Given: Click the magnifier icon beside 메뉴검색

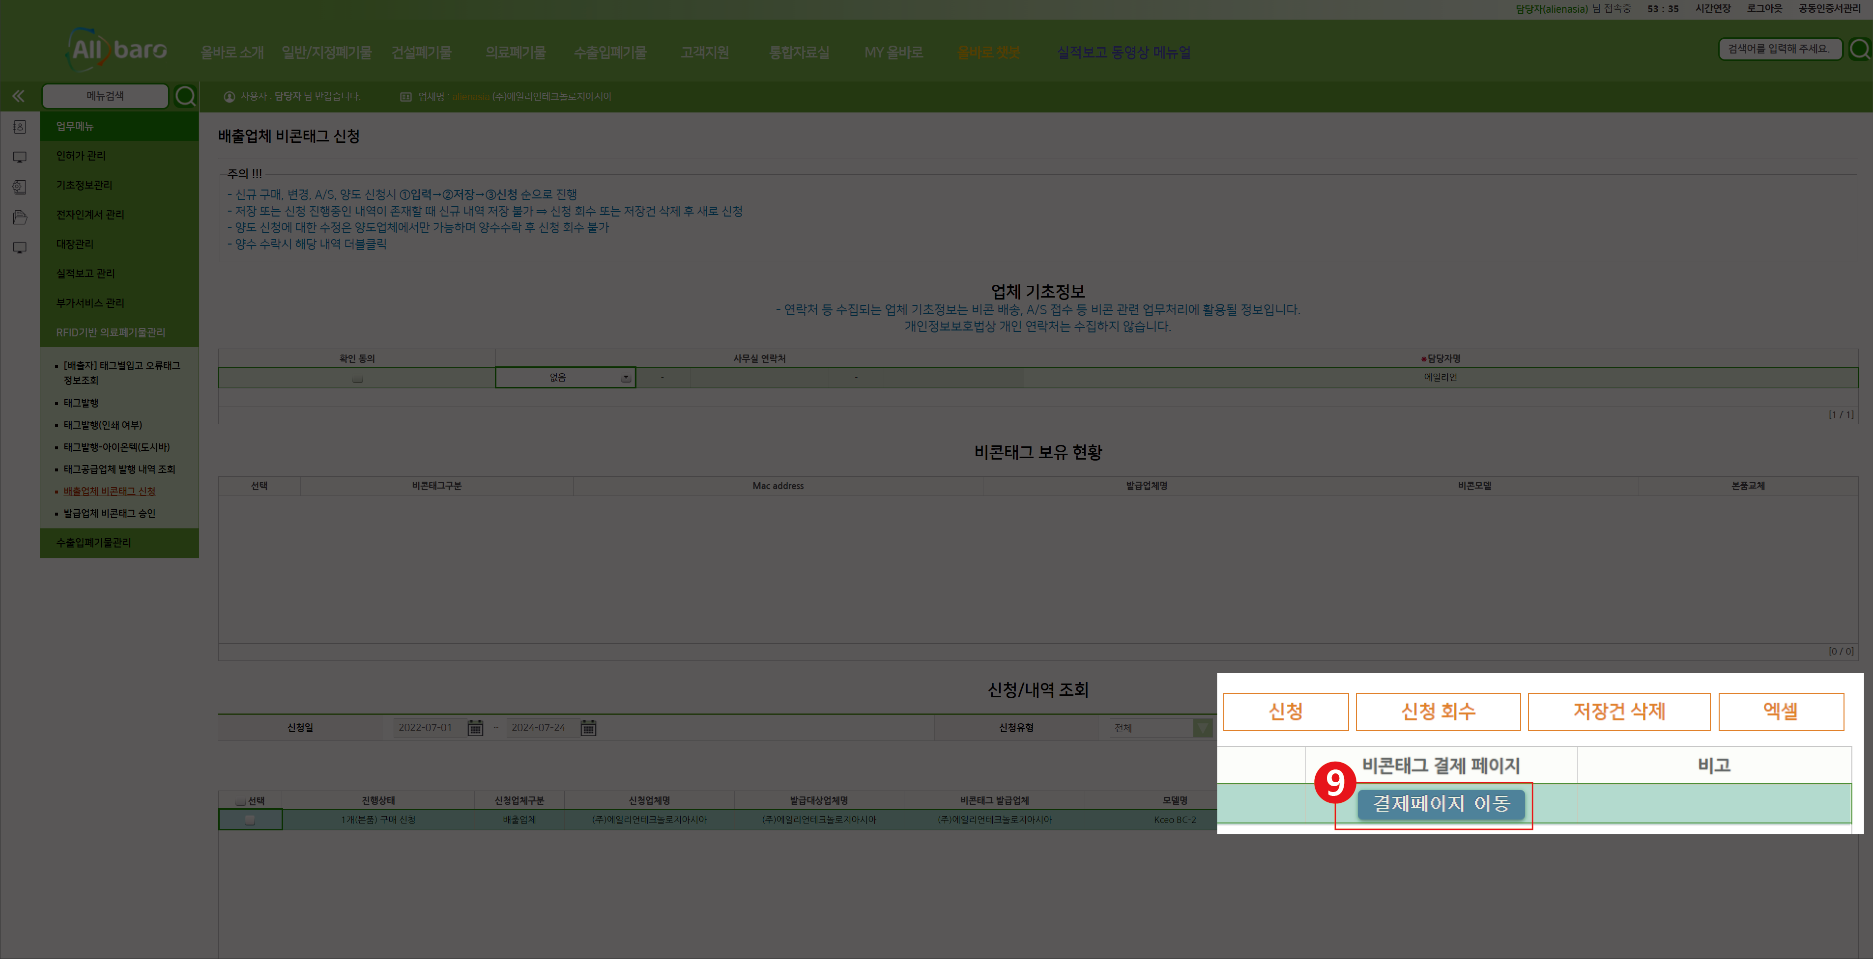Looking at the screenshot, I should tap(185, 96).
